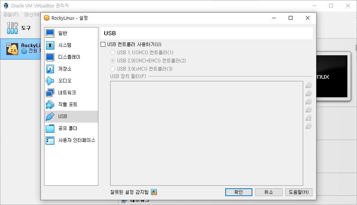Switch to the 사용자 인터페이스 settings category

coord(71,140)
